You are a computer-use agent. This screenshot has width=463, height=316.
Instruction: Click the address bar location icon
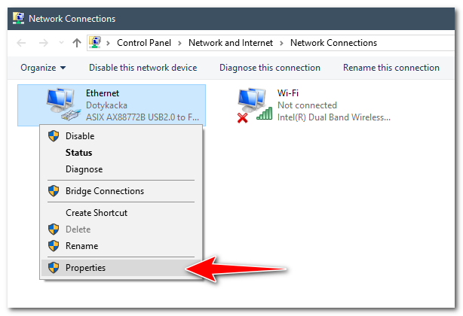(95, 43)
